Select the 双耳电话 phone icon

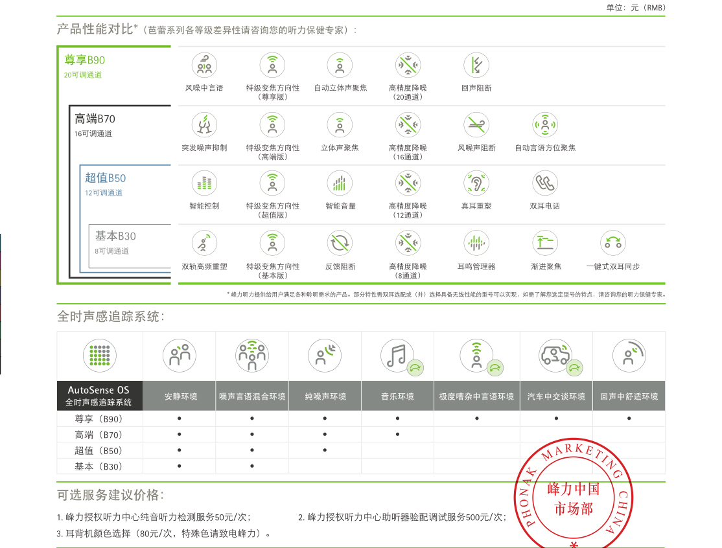[x=545, y=183]
